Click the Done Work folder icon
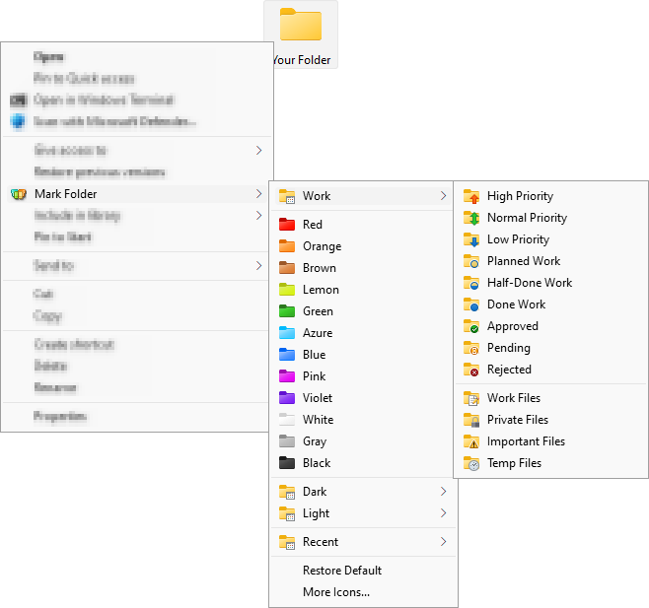 pos(471,304)
